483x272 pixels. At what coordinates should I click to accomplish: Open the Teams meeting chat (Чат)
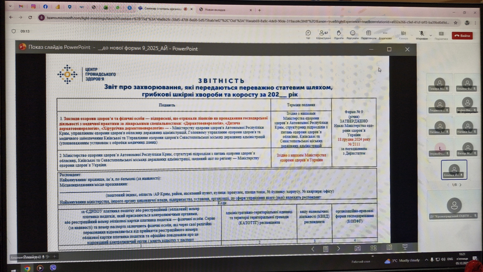click(308, 34)
